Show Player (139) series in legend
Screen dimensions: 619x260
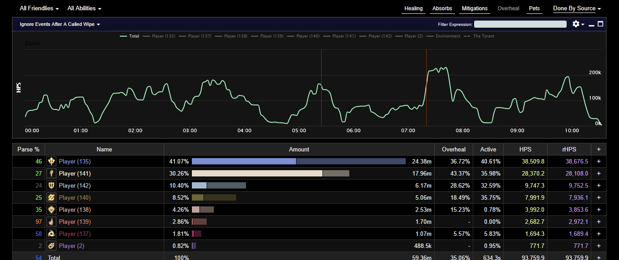pyautogui.click(x=267, y=36)
